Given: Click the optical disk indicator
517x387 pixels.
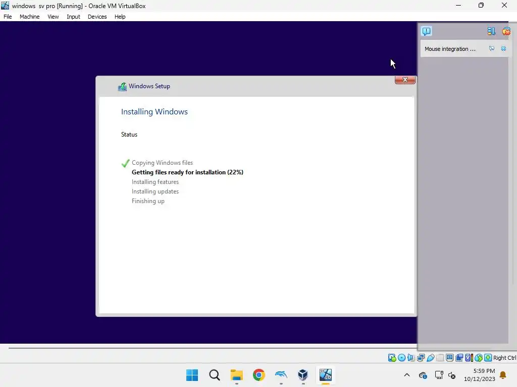Looking at the screenshot, I should pos(401,358).
